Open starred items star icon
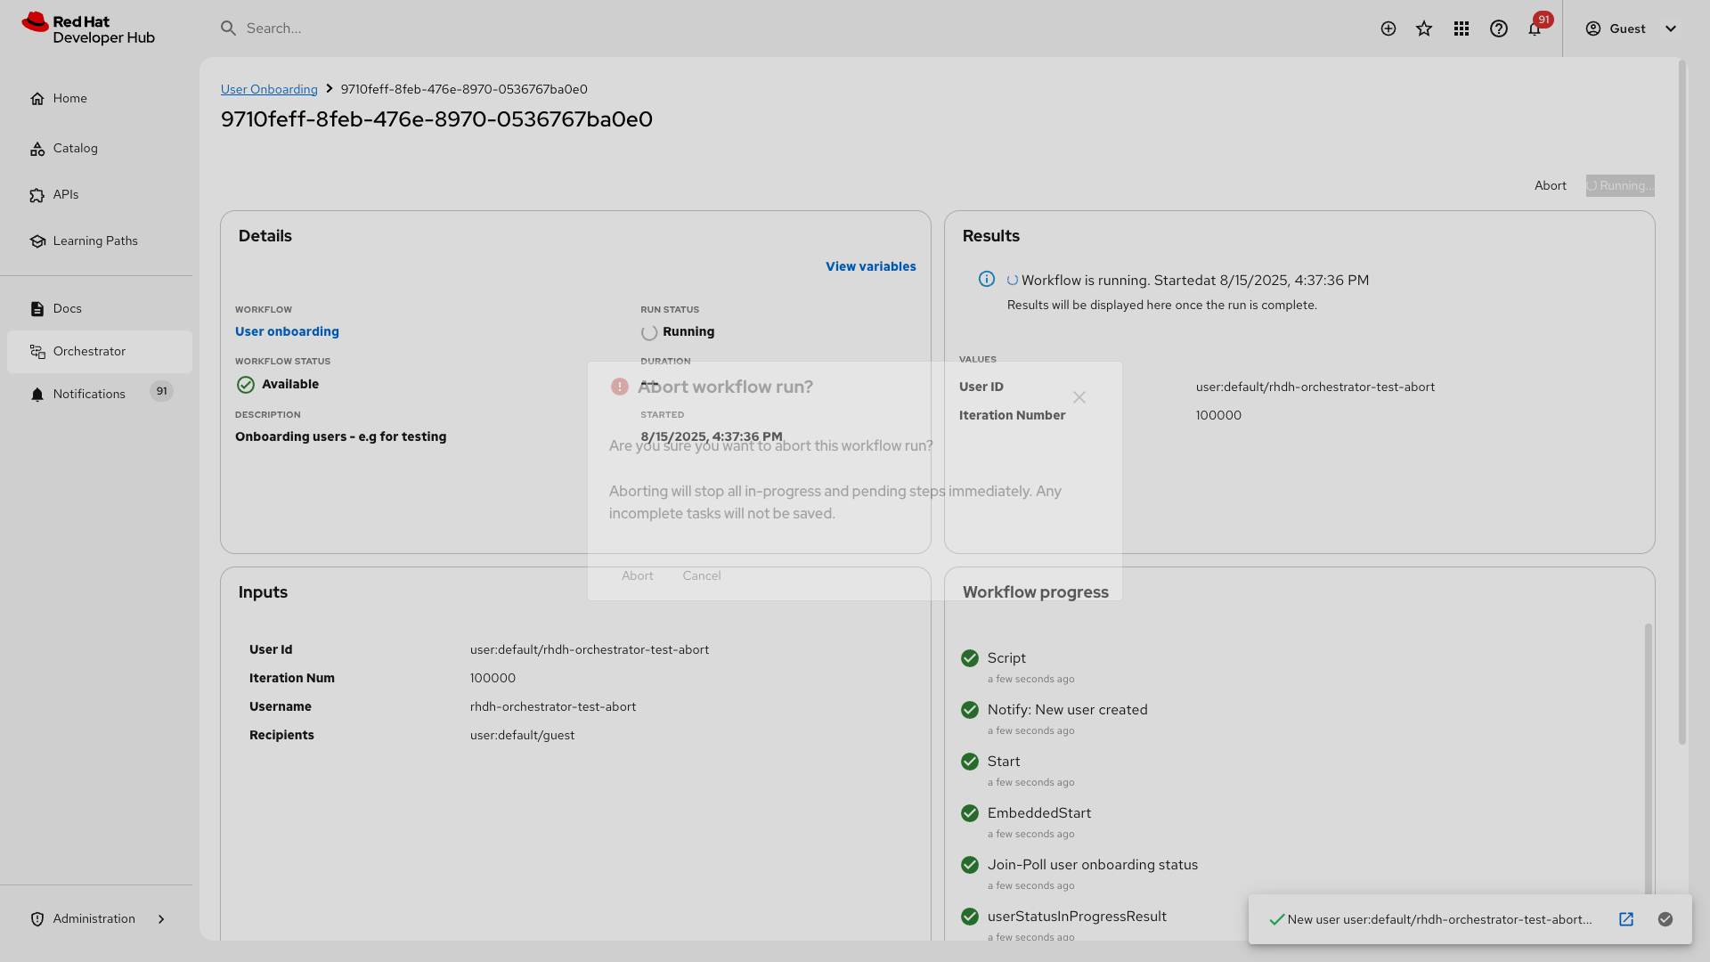The width and height of the screenshot is (1710, 962). pos(1424,29)
